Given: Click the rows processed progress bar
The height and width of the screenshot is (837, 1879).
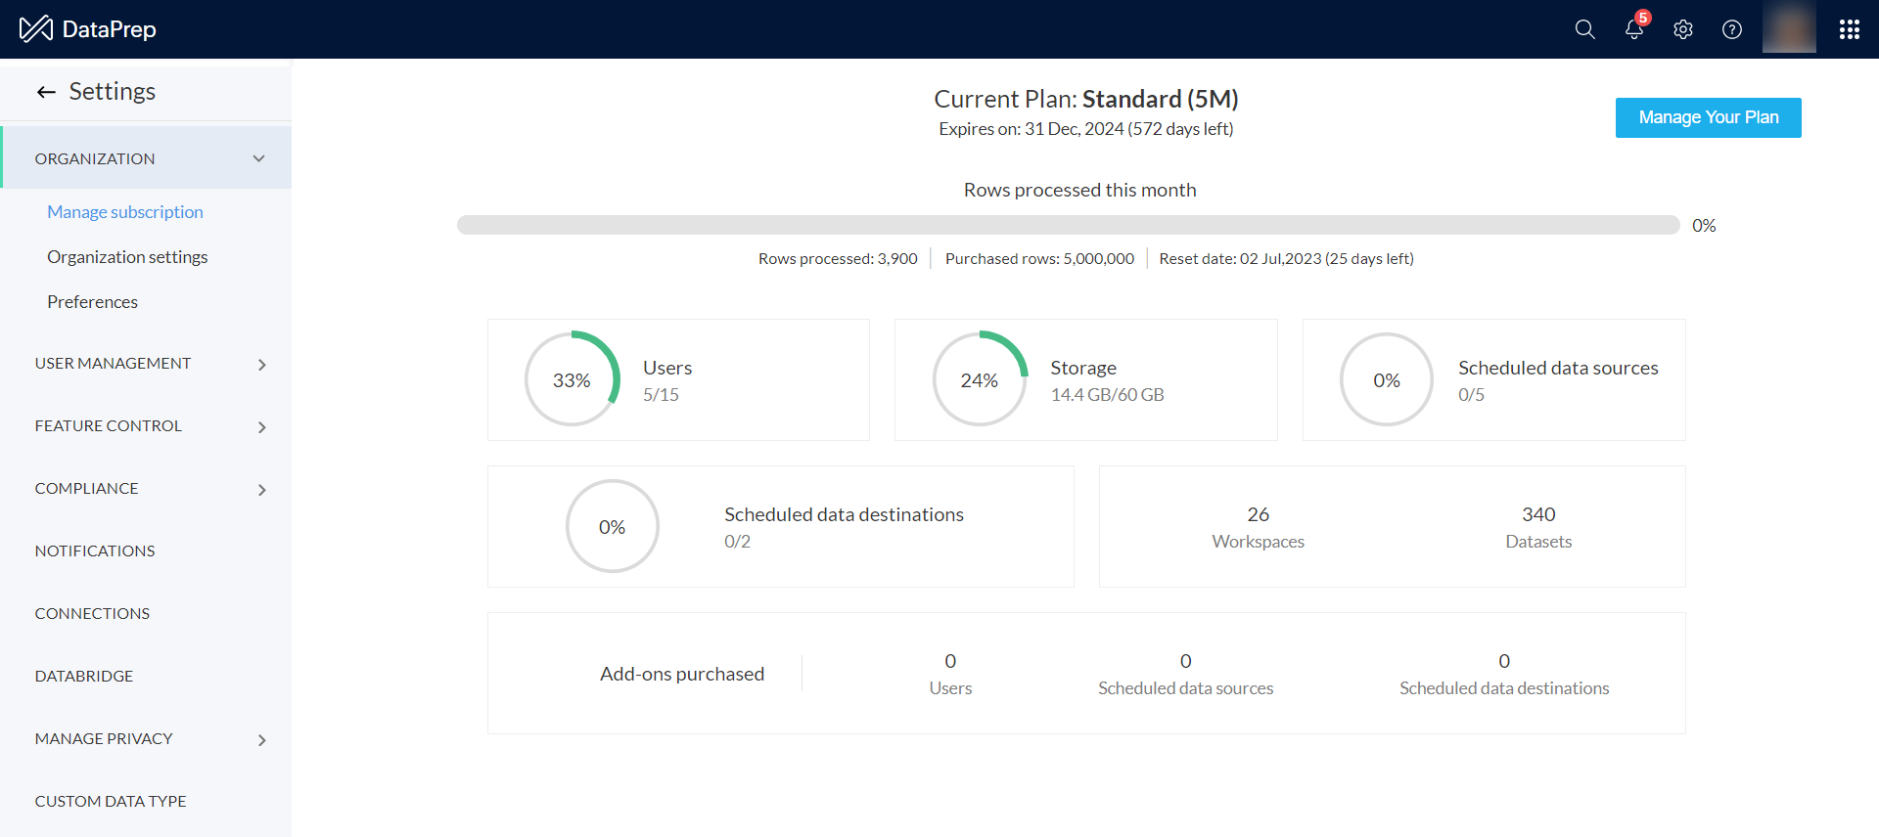Looking at the screenshot, I should pos(1068,225).
